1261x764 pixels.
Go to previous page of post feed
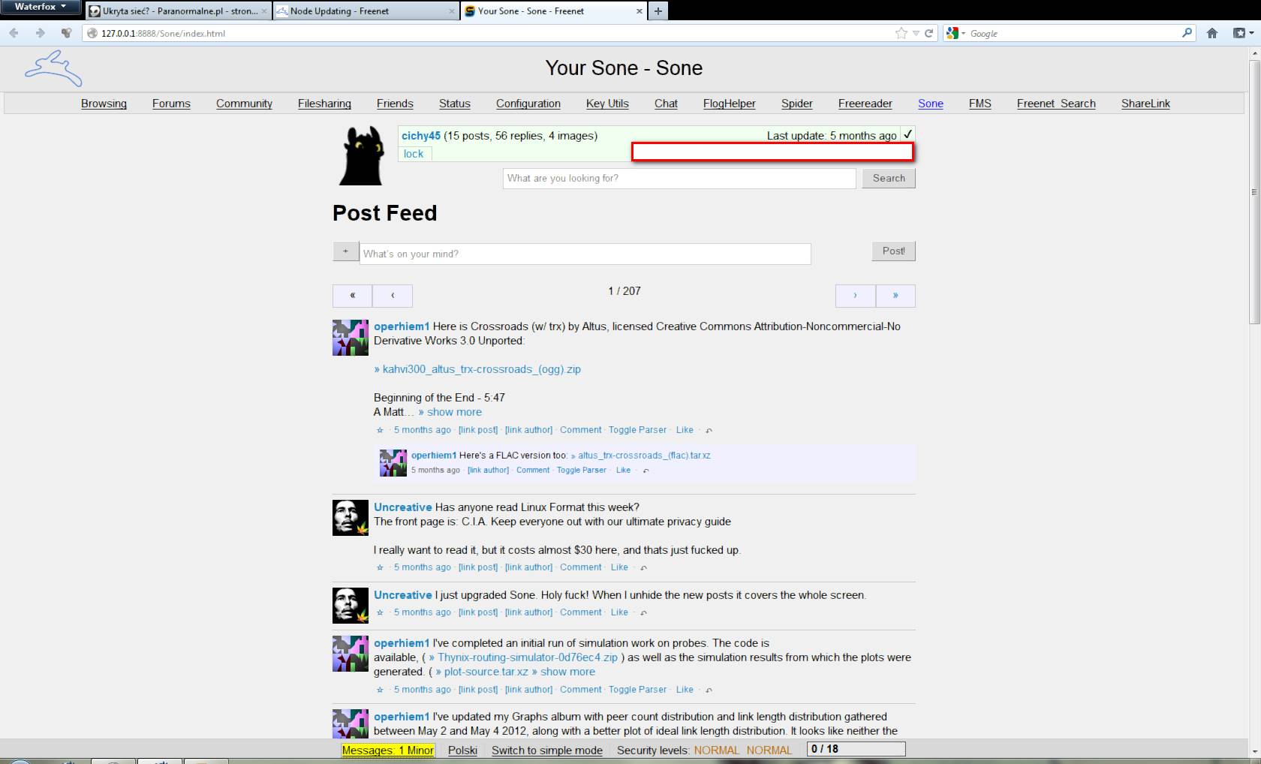click(x=393, y=296)
